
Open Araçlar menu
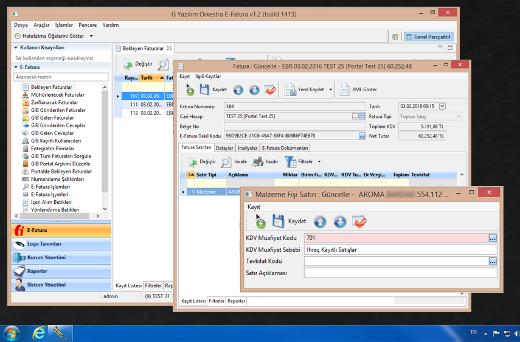pos(41,25)
